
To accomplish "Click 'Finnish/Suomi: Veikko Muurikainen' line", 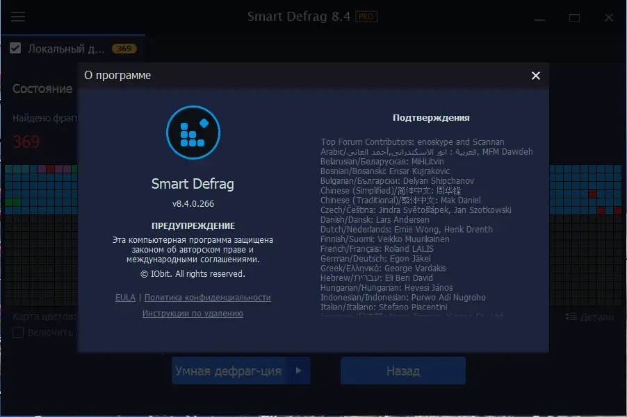I will coord(384,239).
